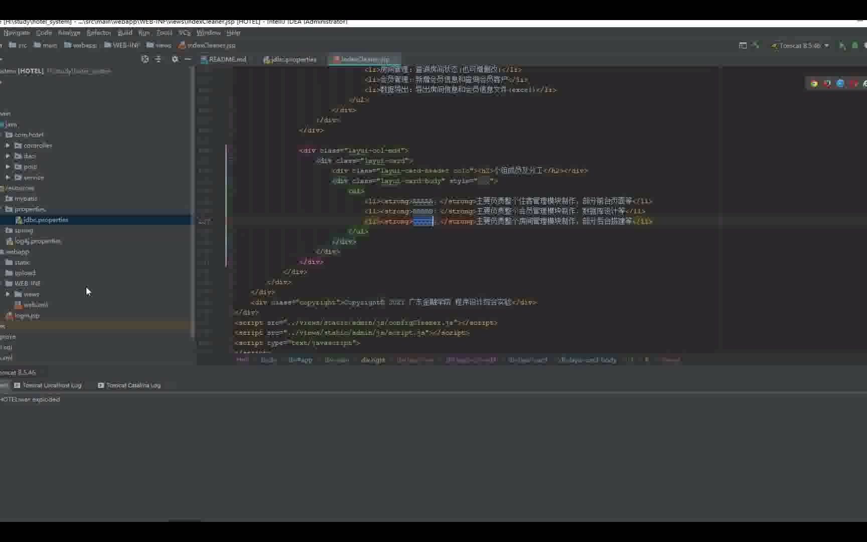Click the Tomcat Localhost Log tab icon
This screenshot has width=867, height=542.
click(17, 385)
